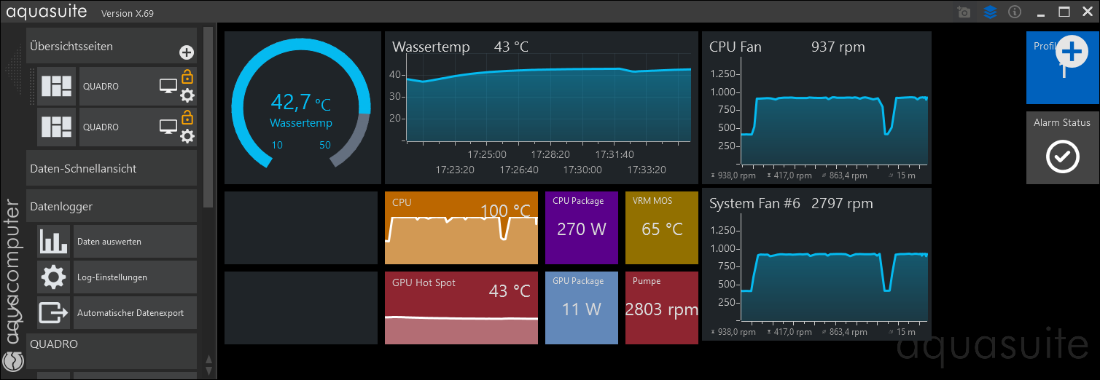The image size is (1100, 380).
Task: Click the gear icon for Log-Einstellungen
Action: tap(54, 277)
